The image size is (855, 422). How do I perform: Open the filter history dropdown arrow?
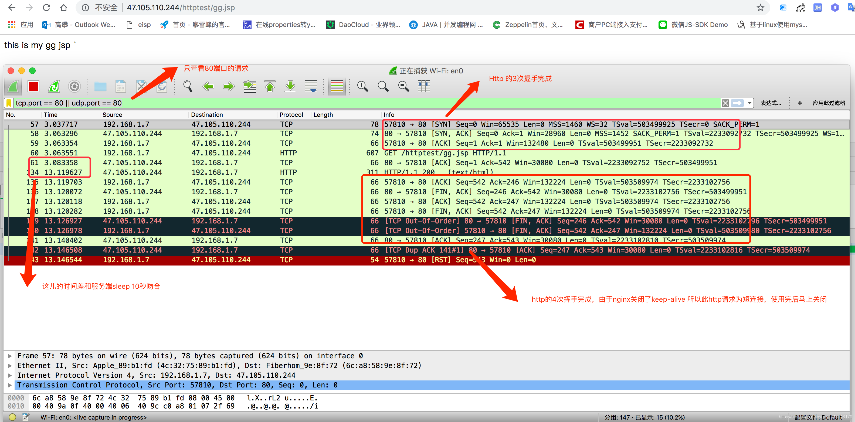coord(749,103)
